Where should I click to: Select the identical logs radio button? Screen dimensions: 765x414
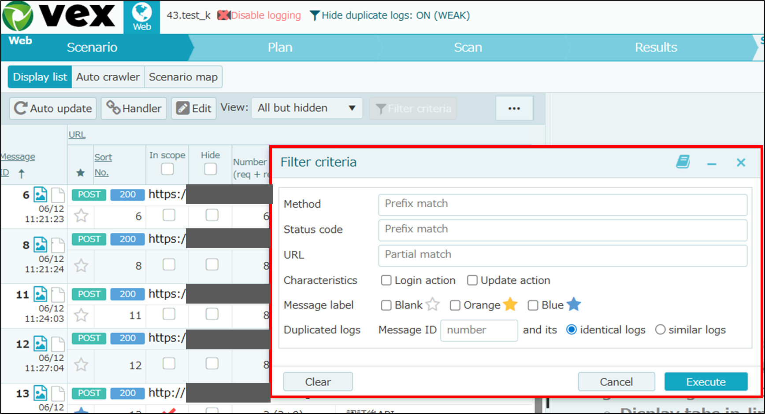[571, 330]
